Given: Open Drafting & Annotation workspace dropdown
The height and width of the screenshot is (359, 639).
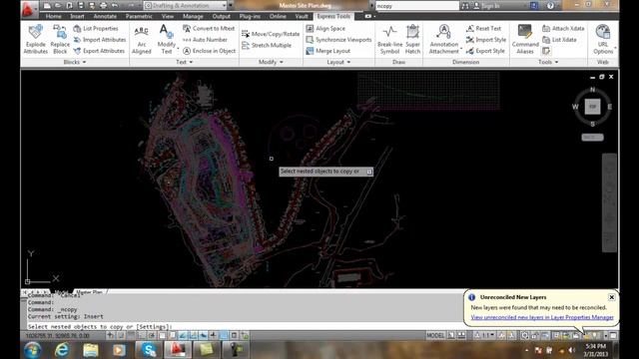Looking at the screenshot, I should pos(186,6).
